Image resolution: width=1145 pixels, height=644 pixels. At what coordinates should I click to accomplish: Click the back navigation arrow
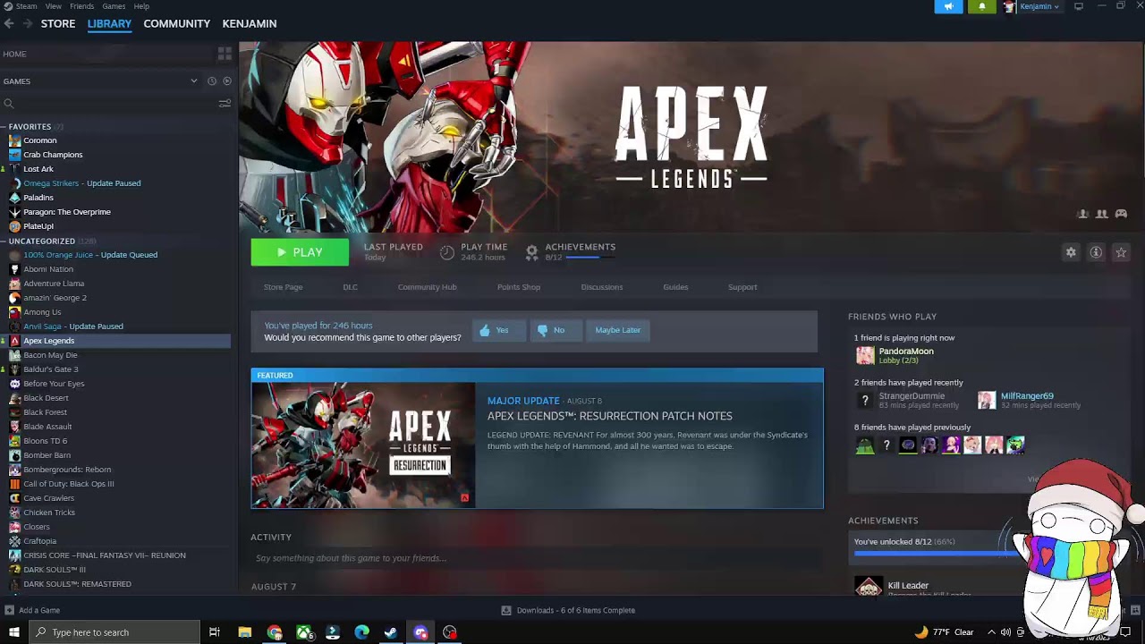tap(9, 23)
